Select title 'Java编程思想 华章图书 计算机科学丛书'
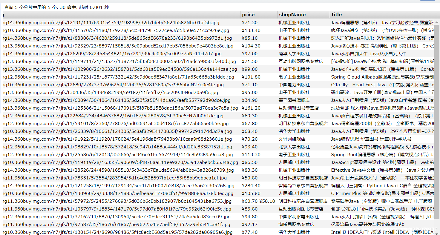The width and height of the screenshot is (440, 235). coord(371,139)
